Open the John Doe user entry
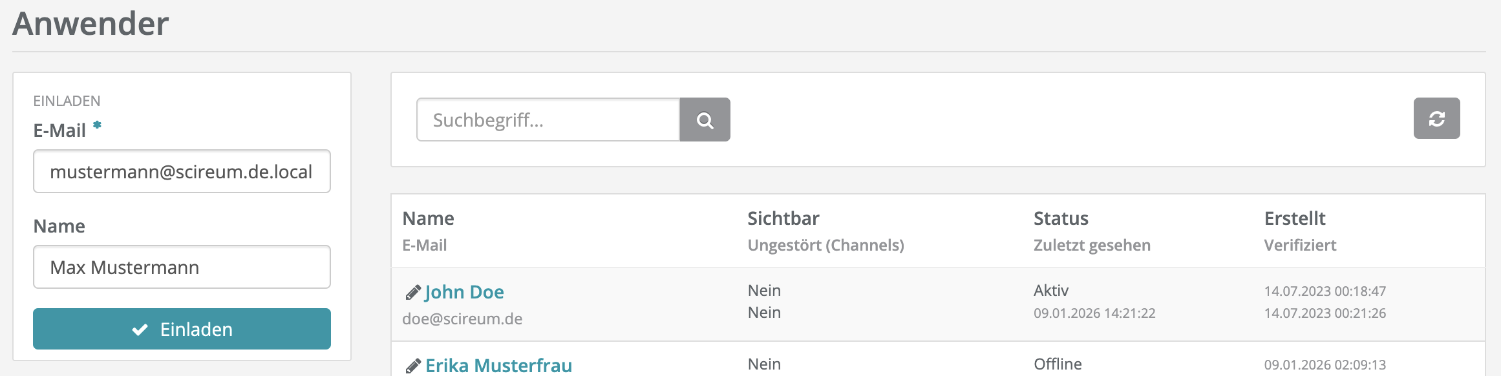The height and width of the screenshot is (376, 1501). [x=464, y=292]
